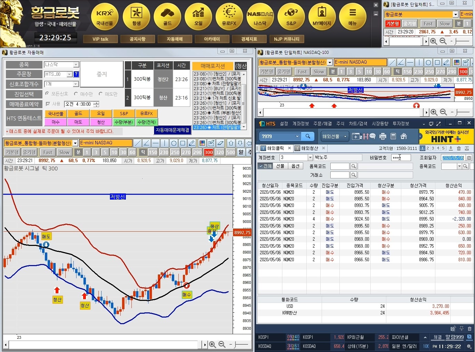Click the HTS printer icon
The width and height of the screenshot is (475, 352).
(383, 136)
